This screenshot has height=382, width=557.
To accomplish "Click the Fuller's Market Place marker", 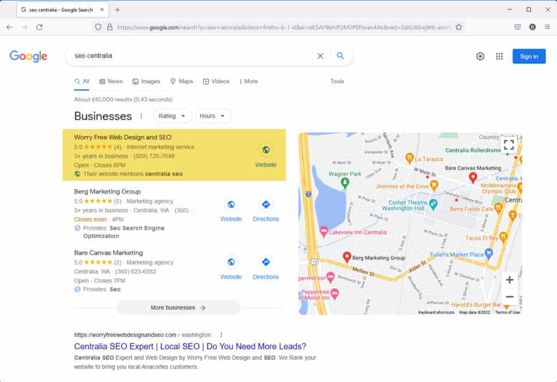I will [x=489, y=253].
